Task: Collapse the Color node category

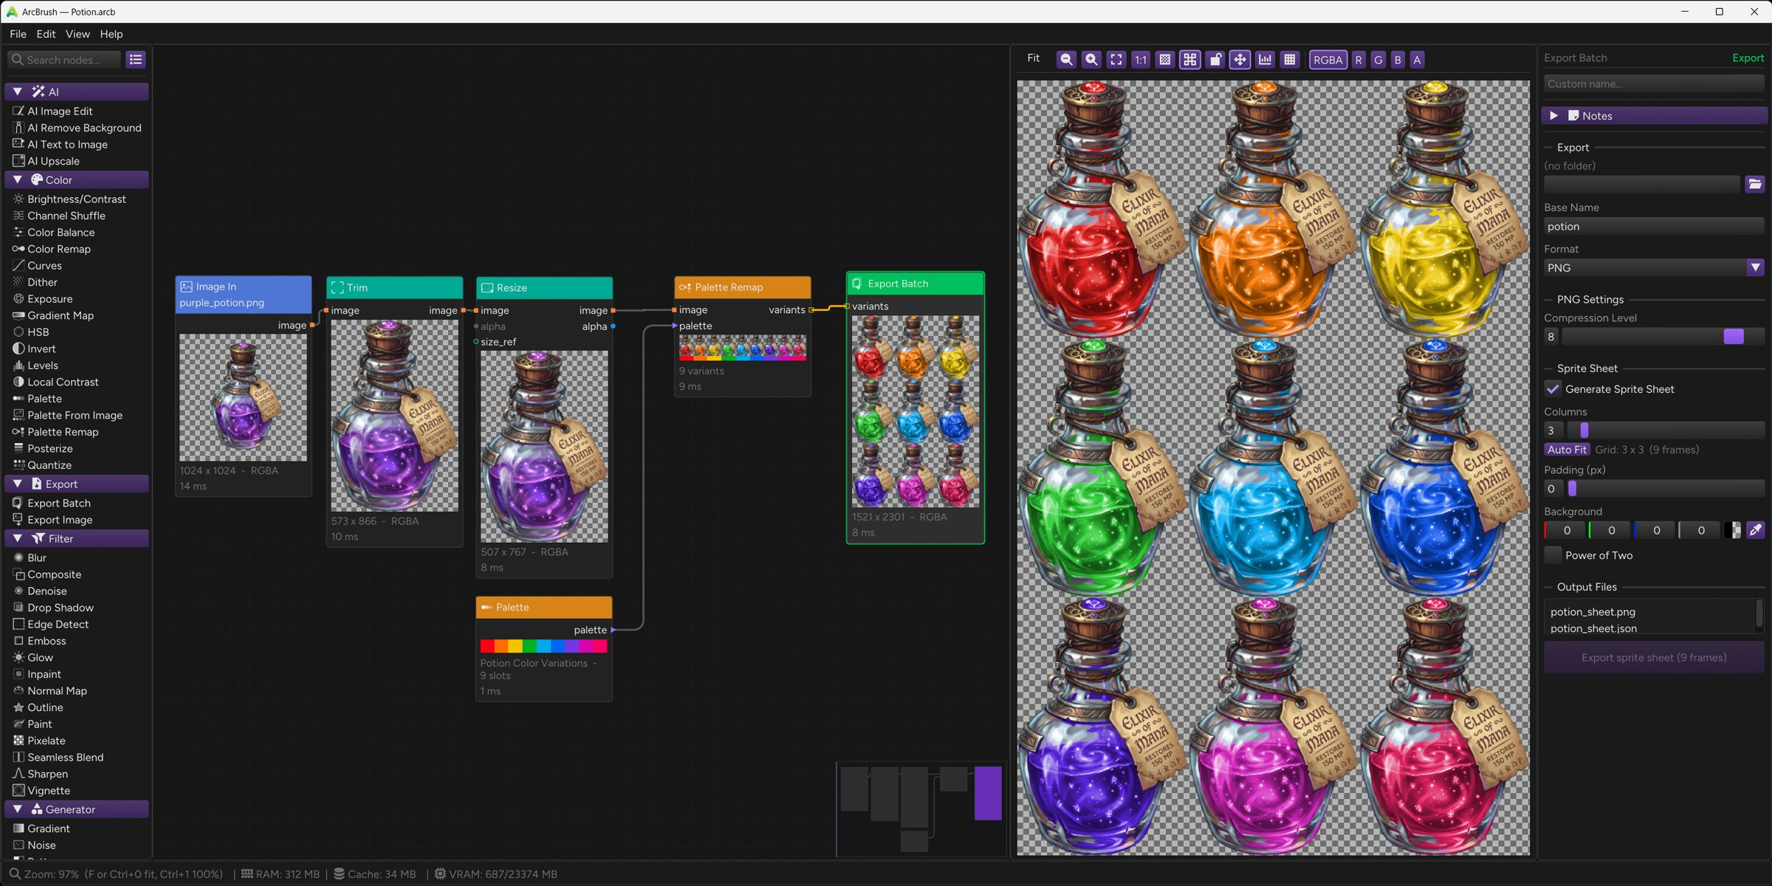Action: [18, 179]
